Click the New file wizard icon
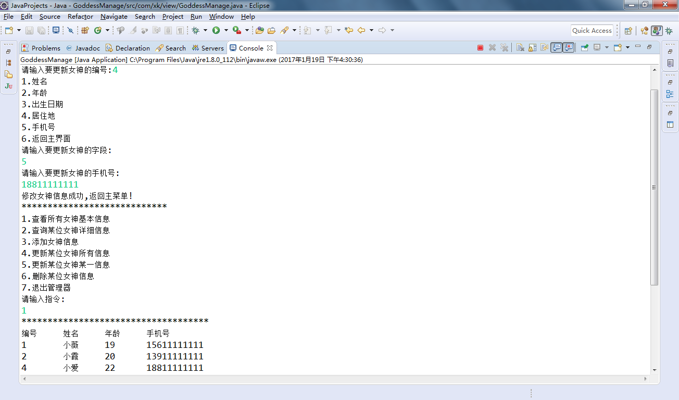The height and width of the screenshot is (400, 679). coord(8,30)
